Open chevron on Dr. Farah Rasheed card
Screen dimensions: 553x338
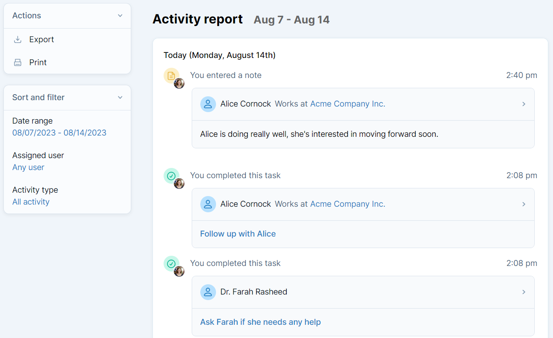coord(524,292)
